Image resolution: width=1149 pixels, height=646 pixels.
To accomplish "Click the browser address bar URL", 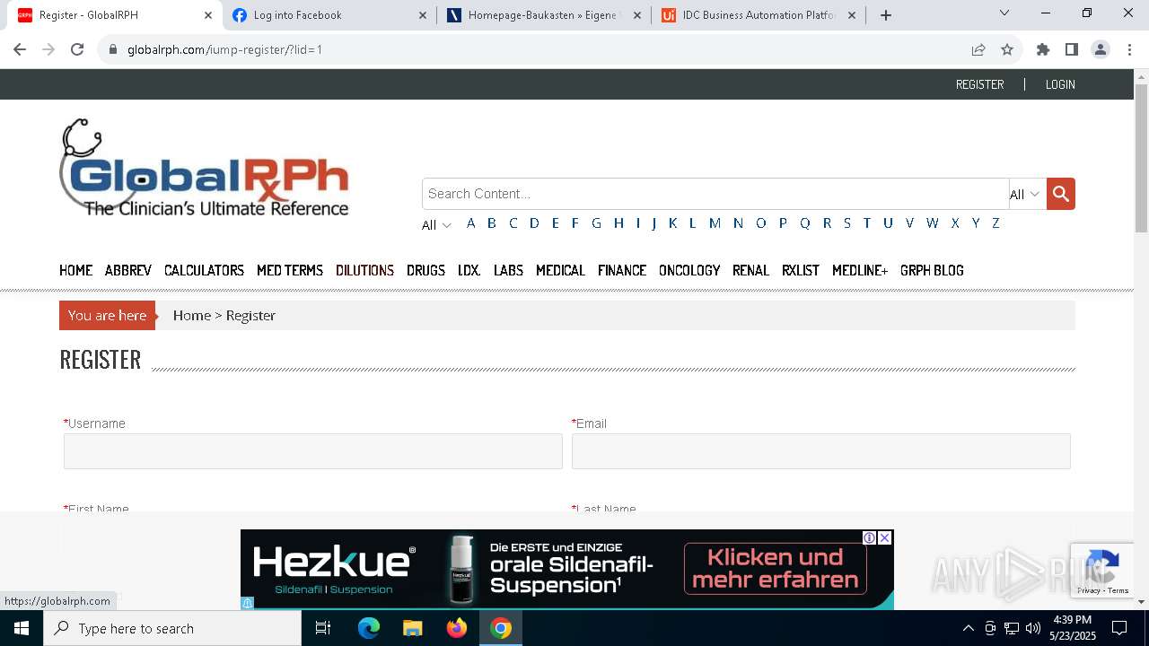I will [224, 49].
